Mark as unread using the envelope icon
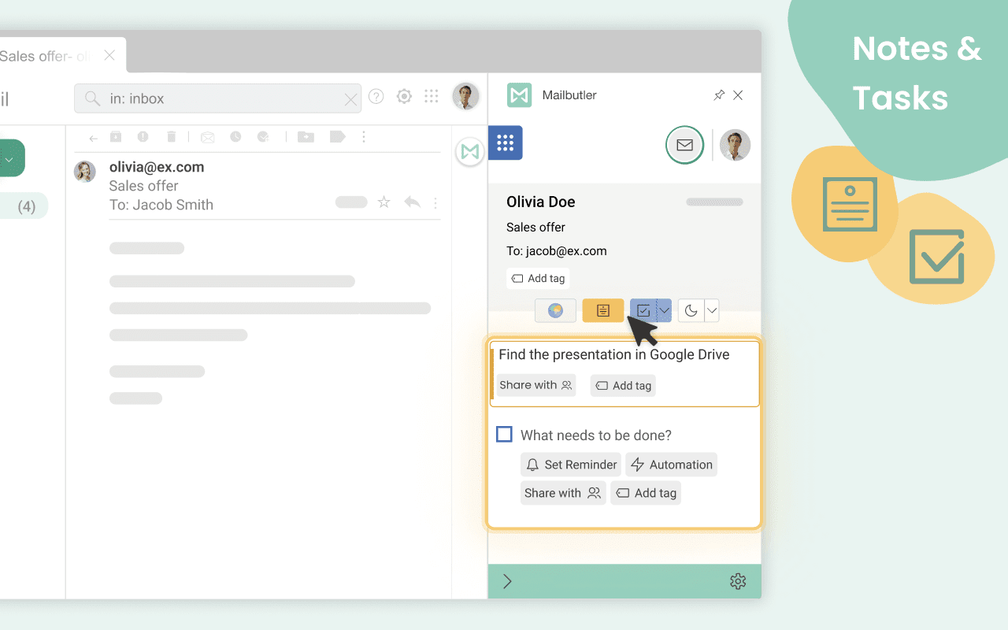The image size is (1008, 630). click(x=207, y=137)
